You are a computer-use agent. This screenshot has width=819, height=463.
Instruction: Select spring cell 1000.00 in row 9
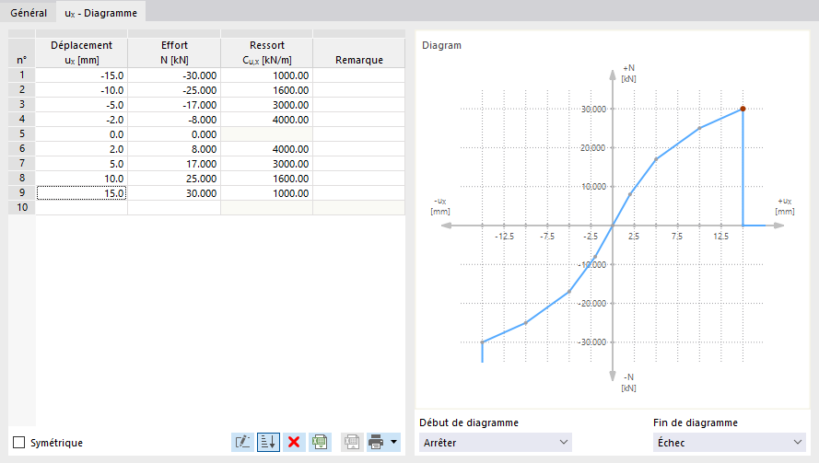[267, 193]
